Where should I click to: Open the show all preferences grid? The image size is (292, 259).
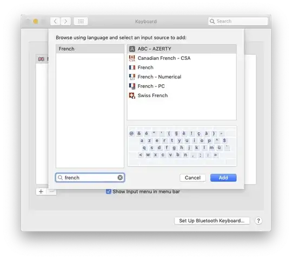pyautogui.click(x=81, y=22)
